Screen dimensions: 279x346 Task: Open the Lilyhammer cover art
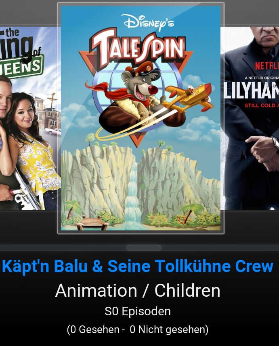(x=250, y=118)
